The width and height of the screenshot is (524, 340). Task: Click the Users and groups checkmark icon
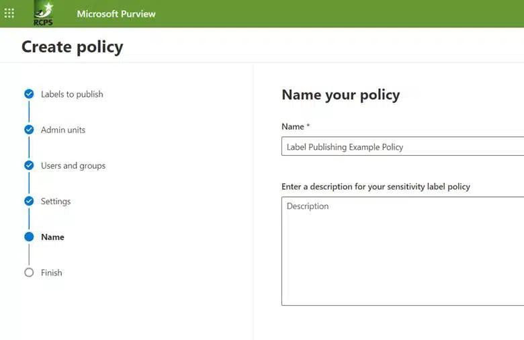29,165
